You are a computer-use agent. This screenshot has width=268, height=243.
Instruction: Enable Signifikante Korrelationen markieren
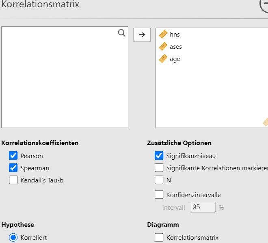coord(159,168)
